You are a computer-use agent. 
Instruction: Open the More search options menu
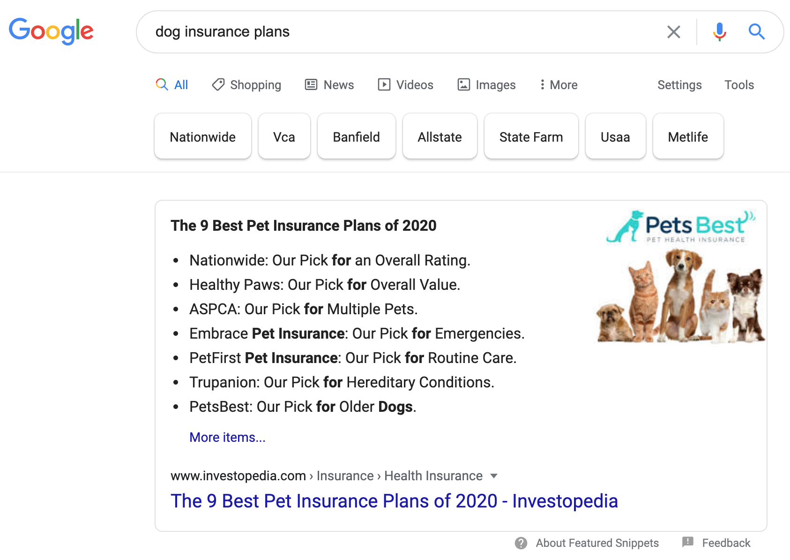coord(558,85)
